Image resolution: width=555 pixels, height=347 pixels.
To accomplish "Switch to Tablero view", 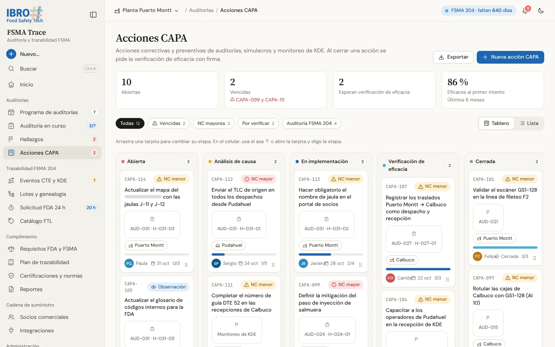I will tap(496, 123).
